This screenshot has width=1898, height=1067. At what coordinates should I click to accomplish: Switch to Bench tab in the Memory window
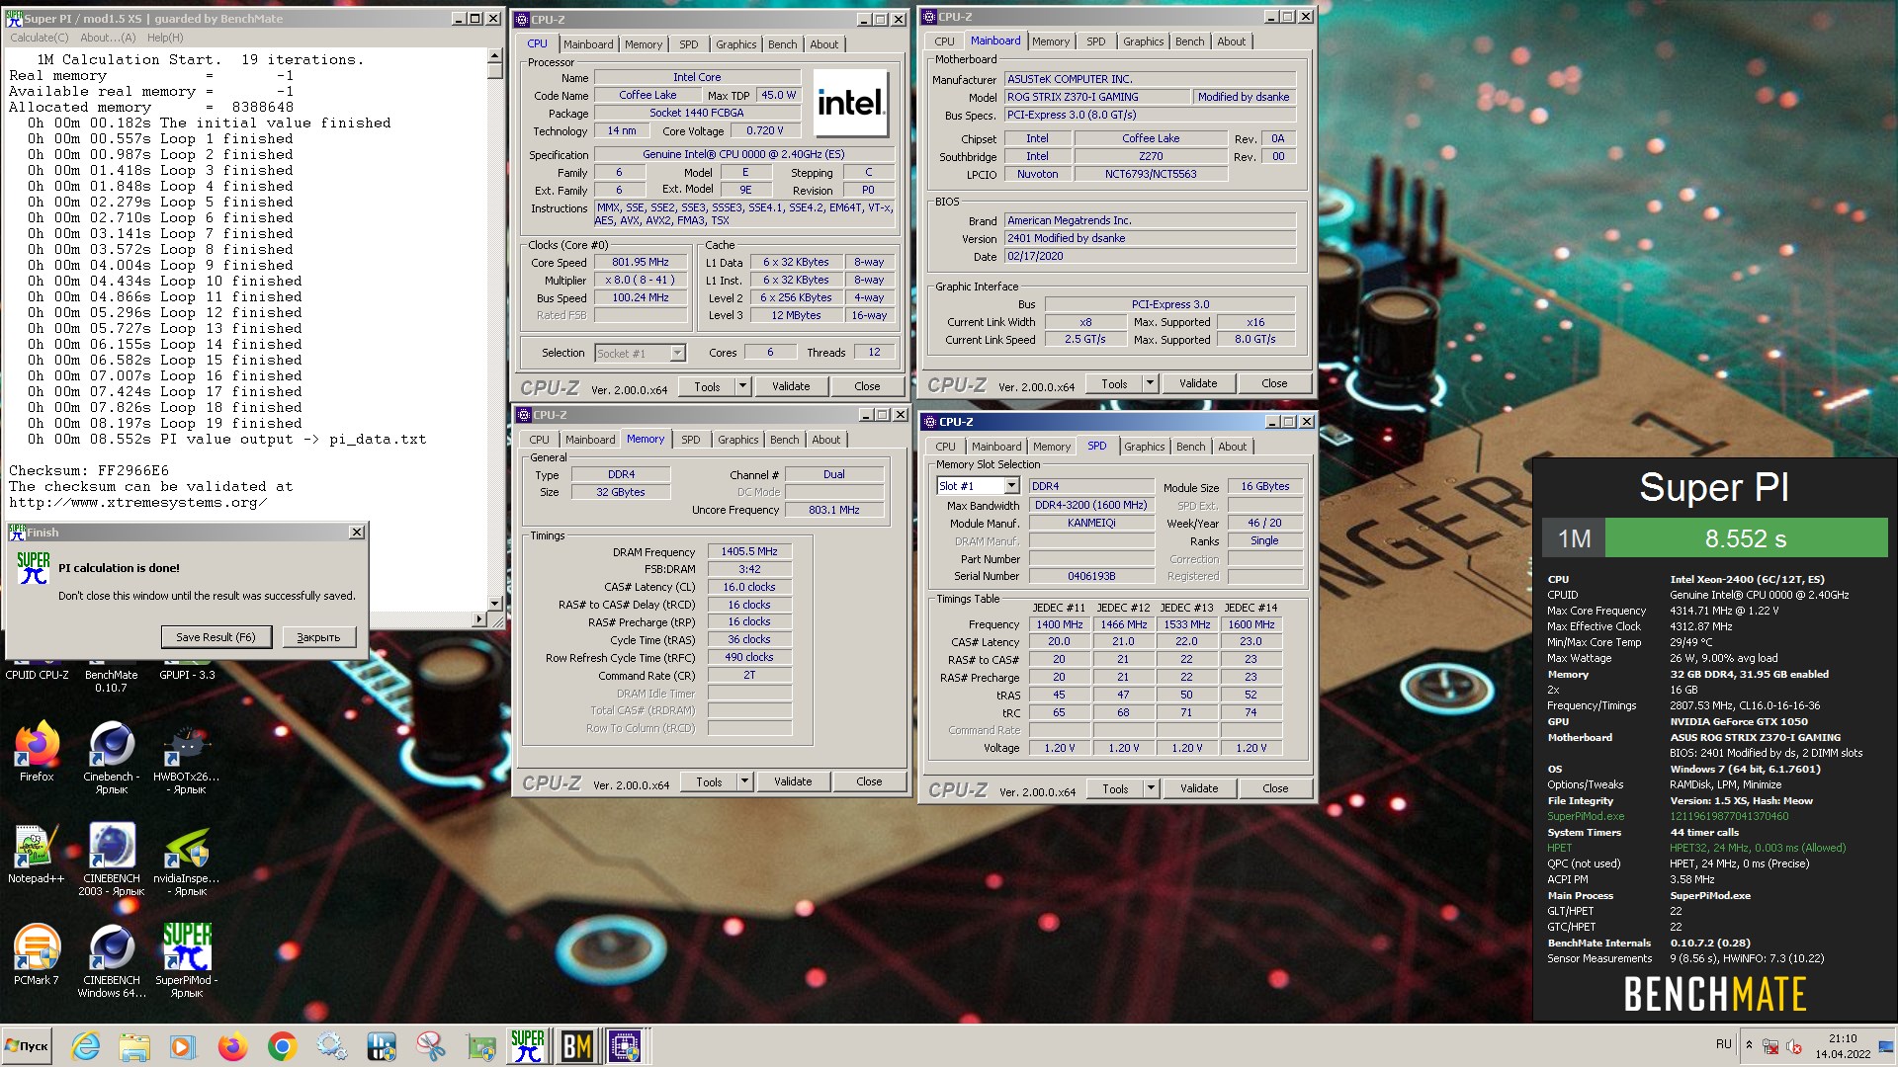point(785,440)
